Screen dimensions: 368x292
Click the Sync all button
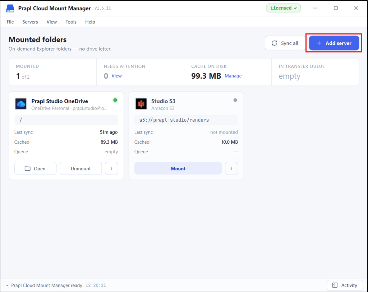(285, 43)
